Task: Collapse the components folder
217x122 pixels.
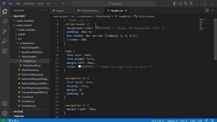Action: pos(27,43)
